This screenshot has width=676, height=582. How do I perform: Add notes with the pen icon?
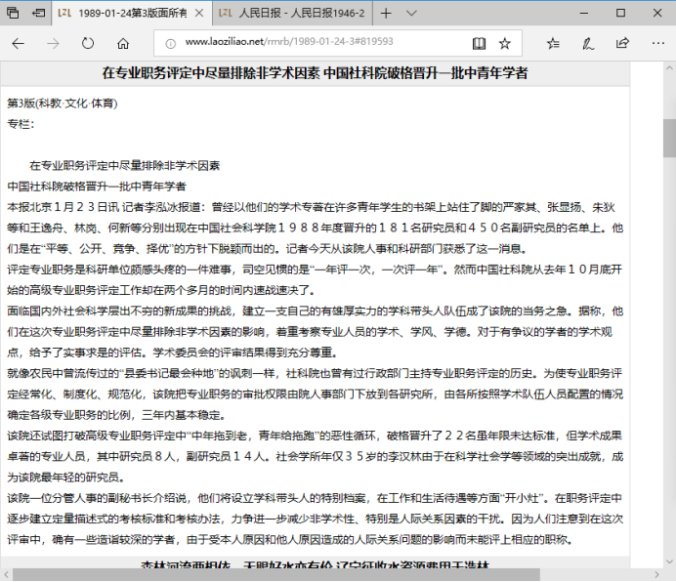(x=588, y=43)
